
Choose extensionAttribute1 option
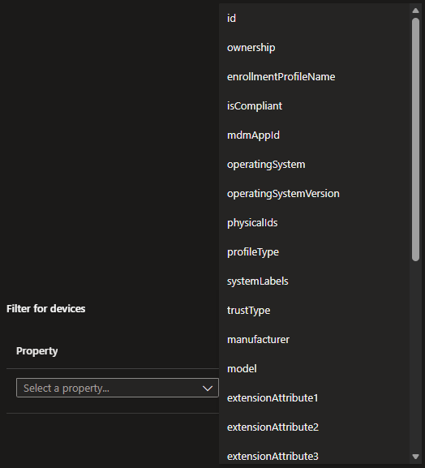pyautogui.click(x=314, y=398)
